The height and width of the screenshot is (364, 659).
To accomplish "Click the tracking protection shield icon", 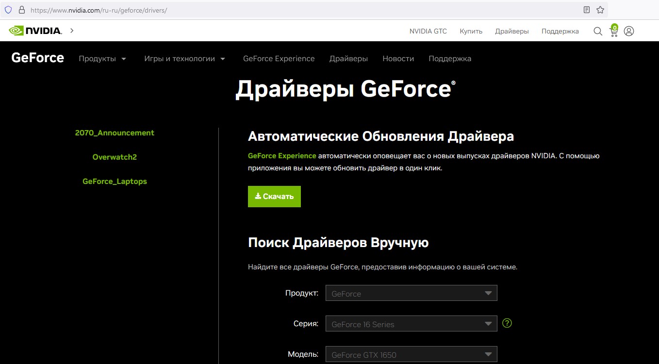I will (x=8, y=10).
